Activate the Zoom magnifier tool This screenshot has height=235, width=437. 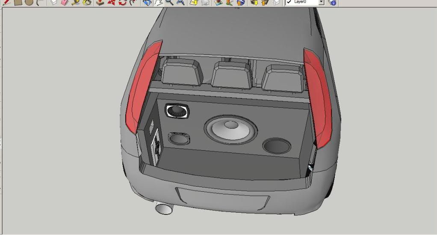pyautogui.click(x=169, y=2)
